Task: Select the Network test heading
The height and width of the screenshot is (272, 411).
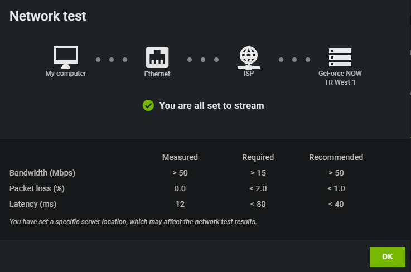Action: pyautogui.click(x=48, y=16)
